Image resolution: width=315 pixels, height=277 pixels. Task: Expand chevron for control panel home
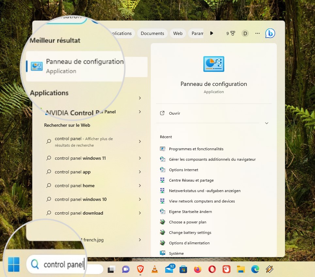point(140,185)
